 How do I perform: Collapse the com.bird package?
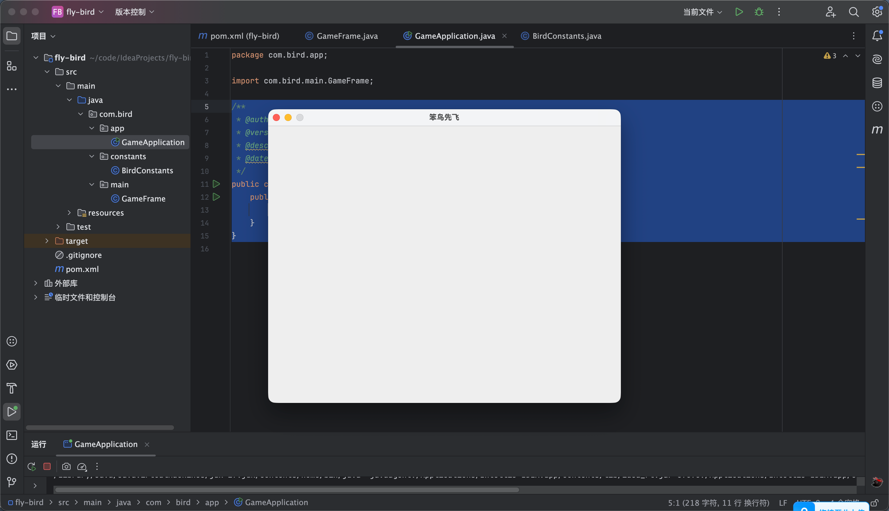click(x=81, y=114)
